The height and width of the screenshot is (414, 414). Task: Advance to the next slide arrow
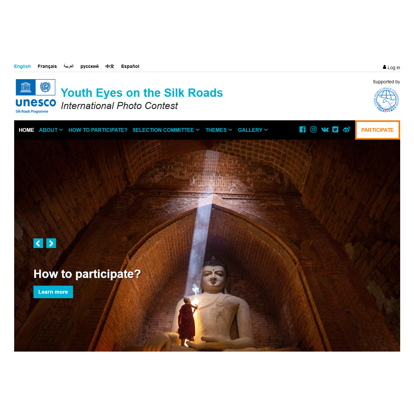pyautogui.click(x=51, y=243)
